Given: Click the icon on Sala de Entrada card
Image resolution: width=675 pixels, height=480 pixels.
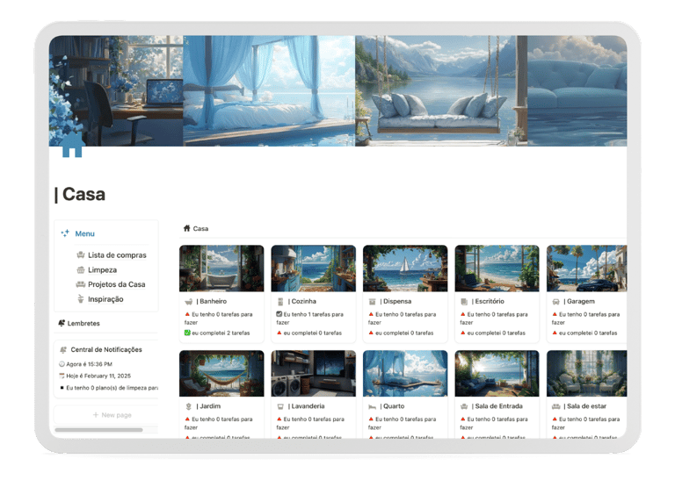Looking at the screenshot, I should [464, 406].
